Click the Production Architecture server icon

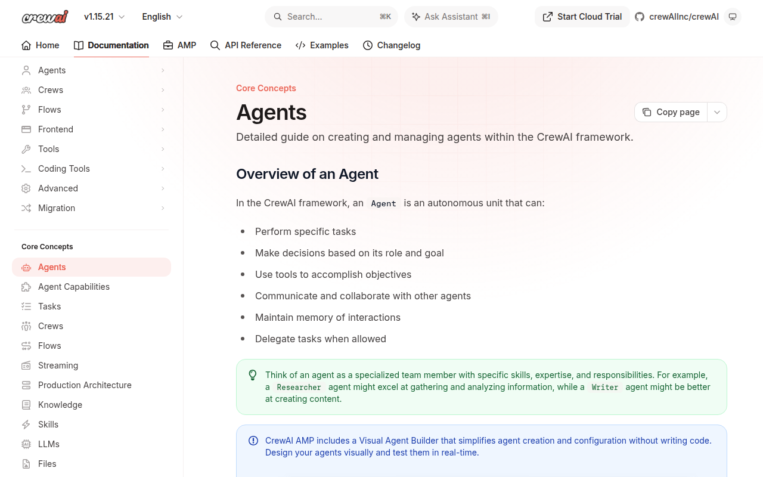click(x=26, y=385)
